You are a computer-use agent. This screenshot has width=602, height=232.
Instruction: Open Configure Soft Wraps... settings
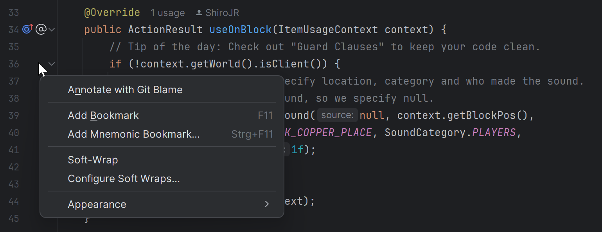[124, 179]
